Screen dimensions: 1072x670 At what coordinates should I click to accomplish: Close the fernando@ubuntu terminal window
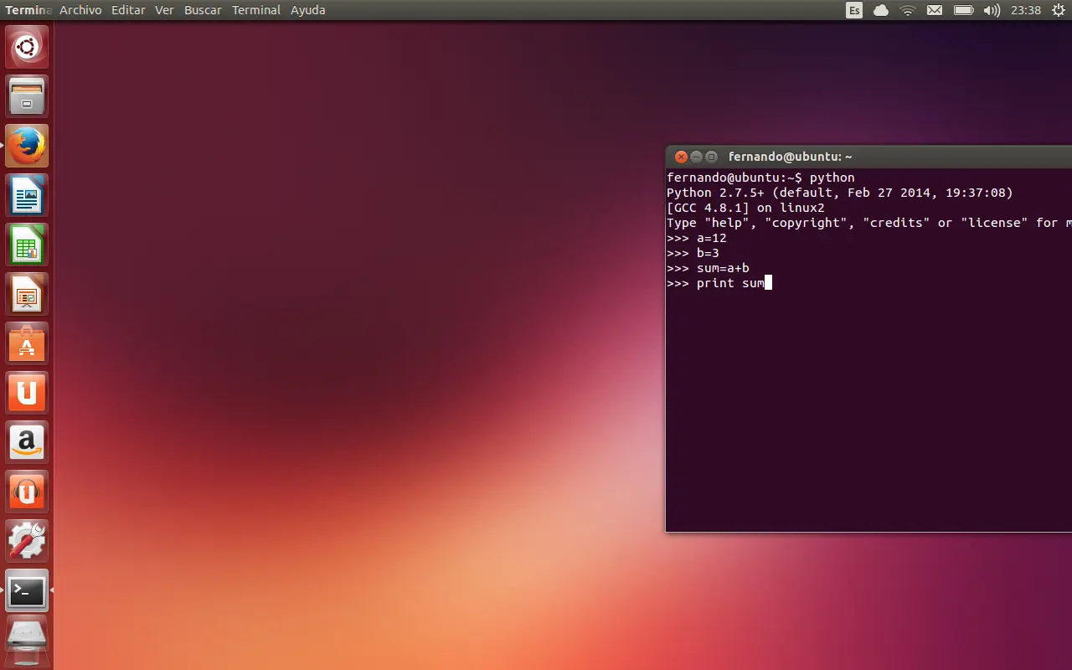tap(681, 157)
